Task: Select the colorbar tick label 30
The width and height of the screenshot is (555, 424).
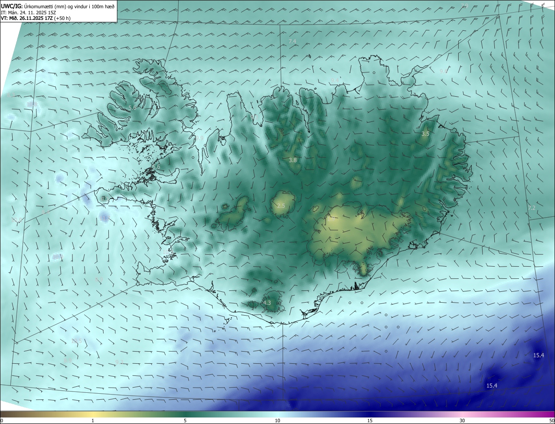Action: [462, 421]
